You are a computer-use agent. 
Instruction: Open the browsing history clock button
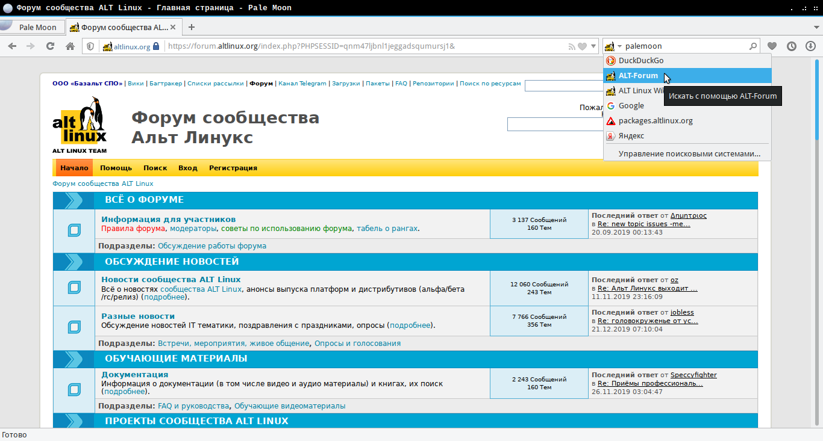click(792, 46)
